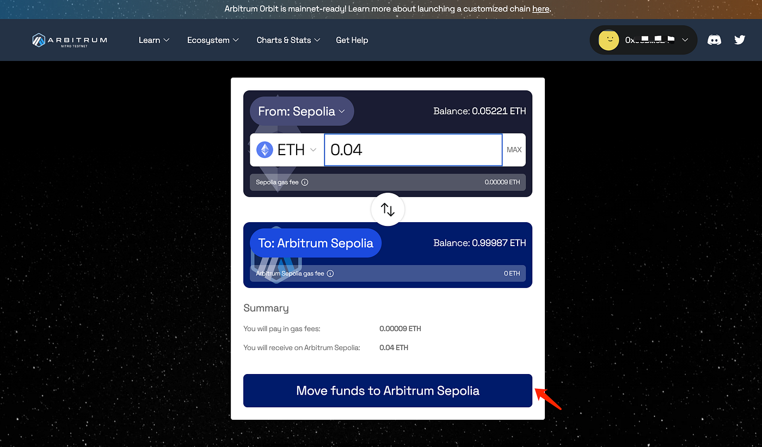
Task: Open the To: Arbitrum Sepolia network selector
Action: tap(316, 243)
